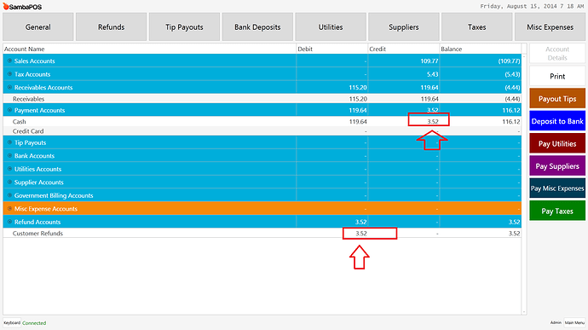The height and width of the screenshot is (330, 588).
Task: Click the Tax Accounts expand icon
Action: point(9,74)
